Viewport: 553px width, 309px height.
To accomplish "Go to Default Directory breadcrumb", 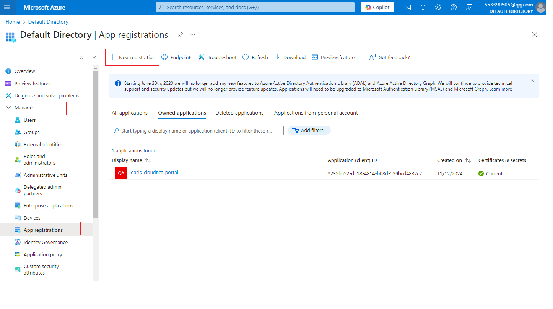I will pyautogui.click(x=48, y=22).
